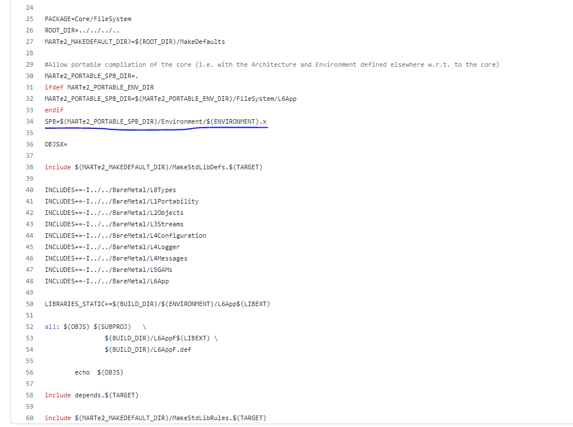Click line number 44 in gutter
The width and height of the screenshot is (573, 427).
[30, 235]
